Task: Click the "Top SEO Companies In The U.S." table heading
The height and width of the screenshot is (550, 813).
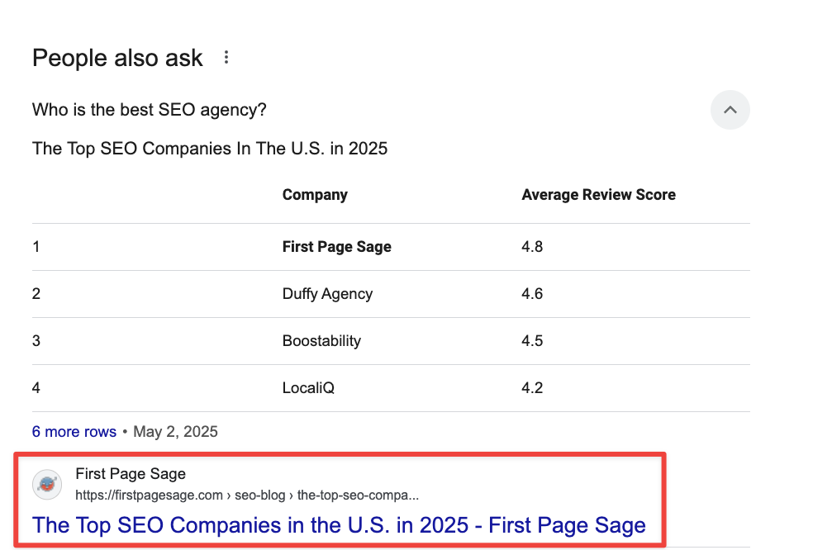Action: (x=210, y=149)
